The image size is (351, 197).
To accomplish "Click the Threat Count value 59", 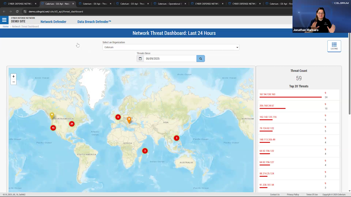I will [299, 78].
